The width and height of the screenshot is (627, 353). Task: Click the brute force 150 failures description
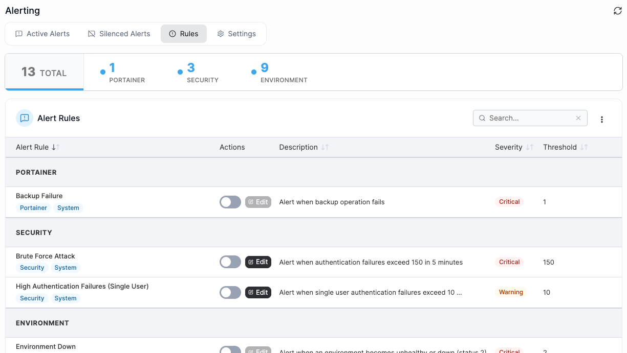click(371, 262)
